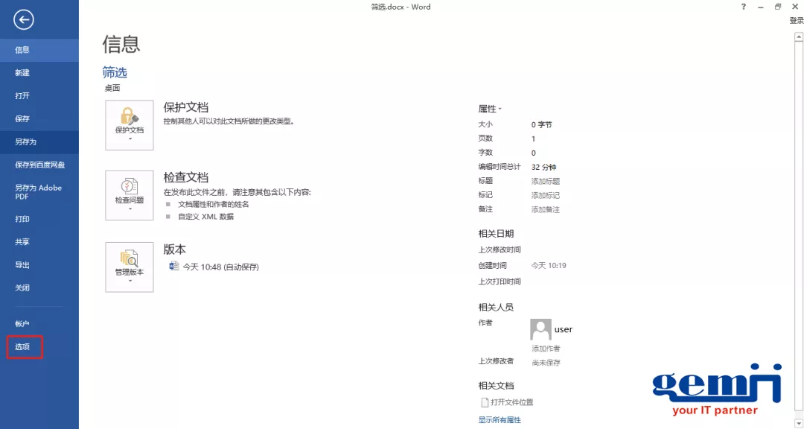
Task: Click the author's avatar picture
Action: click(540, 328)
